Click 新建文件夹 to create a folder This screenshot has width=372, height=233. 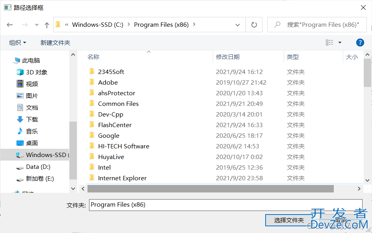pyautogui.click(x=55, y=43)
